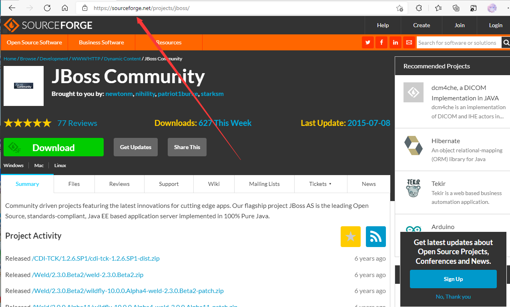Click the Browse breadcrumb link
The image size is (510, 307).
coord(28,59)
